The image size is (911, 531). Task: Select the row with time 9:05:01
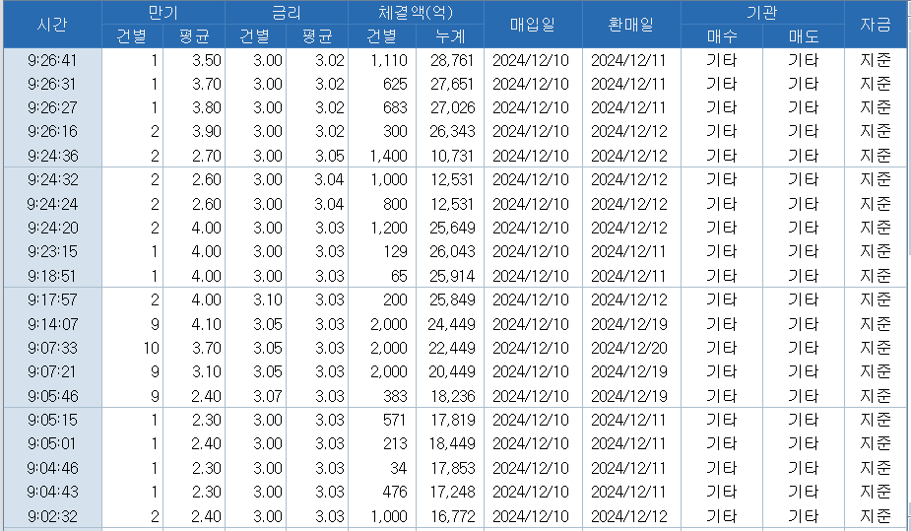tap(455, 444)
